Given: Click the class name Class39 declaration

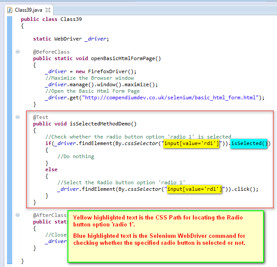Looking at the screenshot, I should point(71,19).
